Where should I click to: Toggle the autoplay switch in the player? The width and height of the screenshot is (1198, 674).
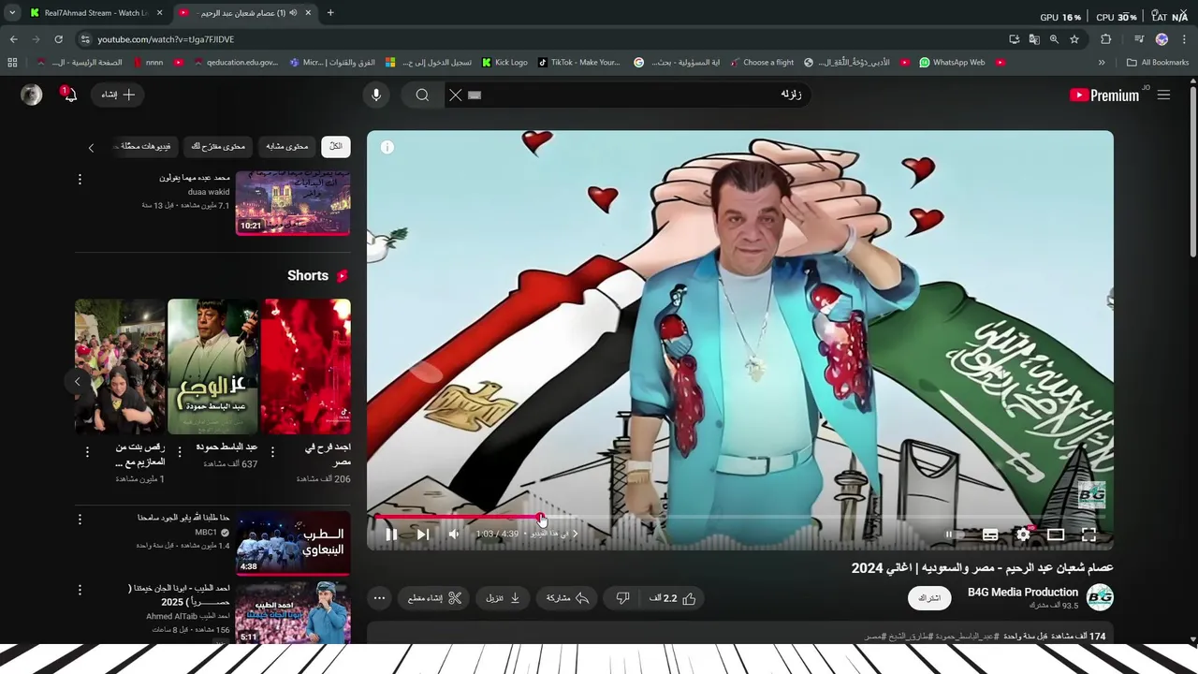(951, 535)
